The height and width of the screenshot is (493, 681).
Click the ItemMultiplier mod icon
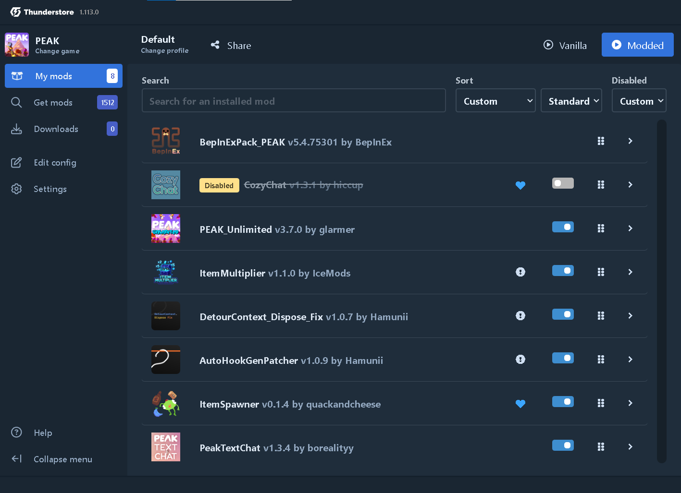[166, 272]
